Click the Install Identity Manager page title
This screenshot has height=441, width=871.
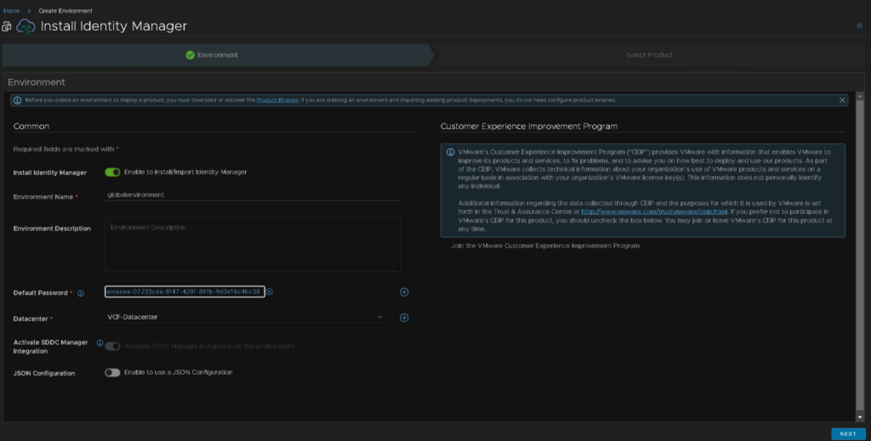point(114,26)
